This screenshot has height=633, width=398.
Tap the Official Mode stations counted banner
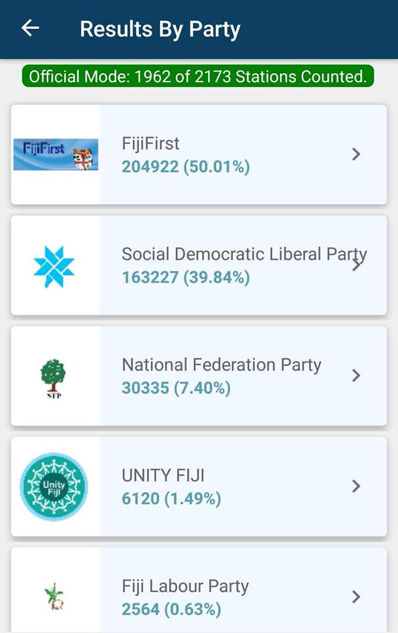coord(198,76)
